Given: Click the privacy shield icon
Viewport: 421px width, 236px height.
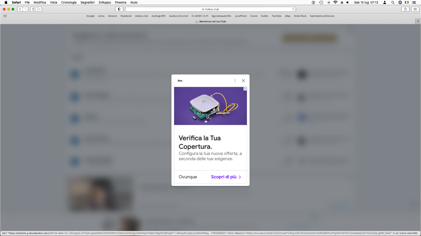Looking at the screenshot, I should point(119,9).
